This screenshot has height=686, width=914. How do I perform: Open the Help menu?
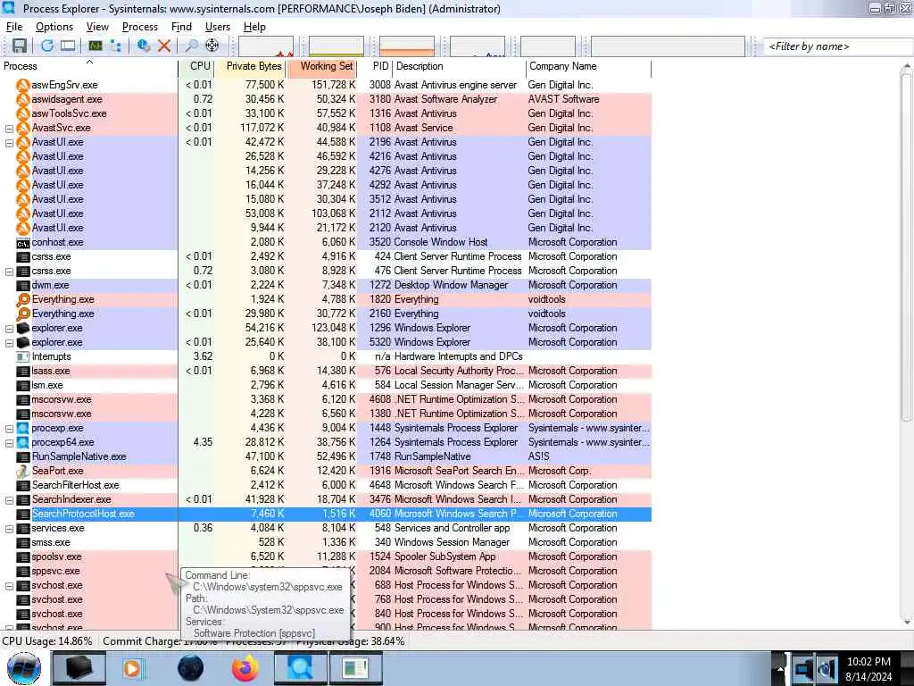pyautogui.click(x=254, y=27)
